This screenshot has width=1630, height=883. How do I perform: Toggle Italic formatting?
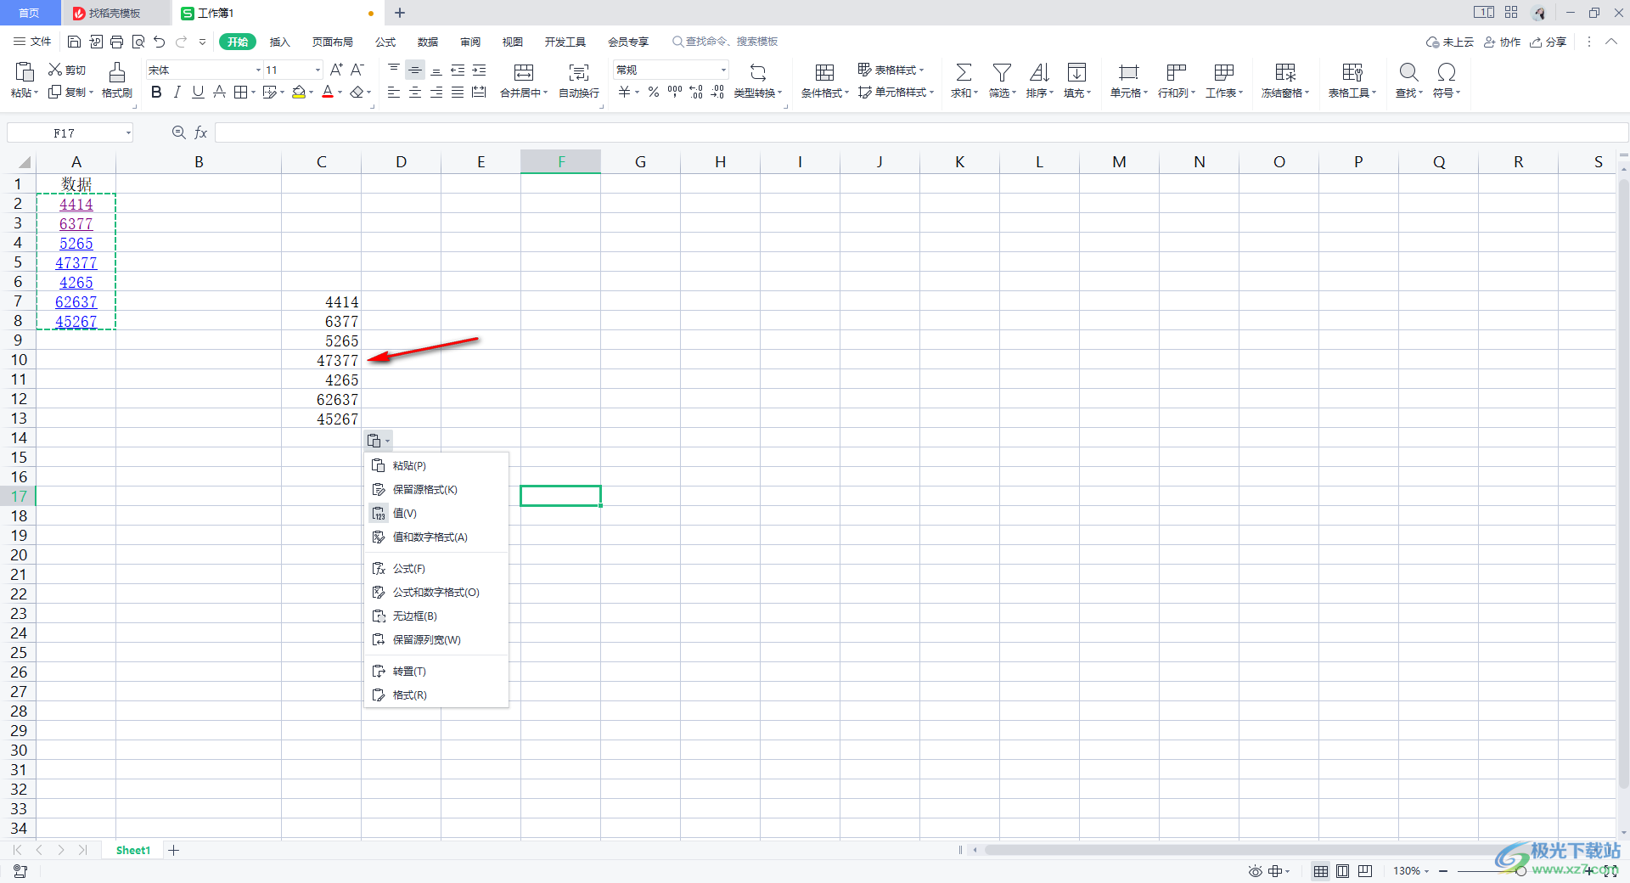[x=177, y=92]
